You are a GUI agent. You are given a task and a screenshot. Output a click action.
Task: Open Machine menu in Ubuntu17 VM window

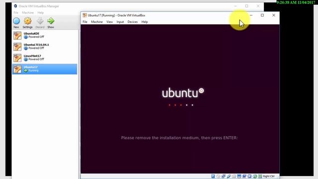97,22
